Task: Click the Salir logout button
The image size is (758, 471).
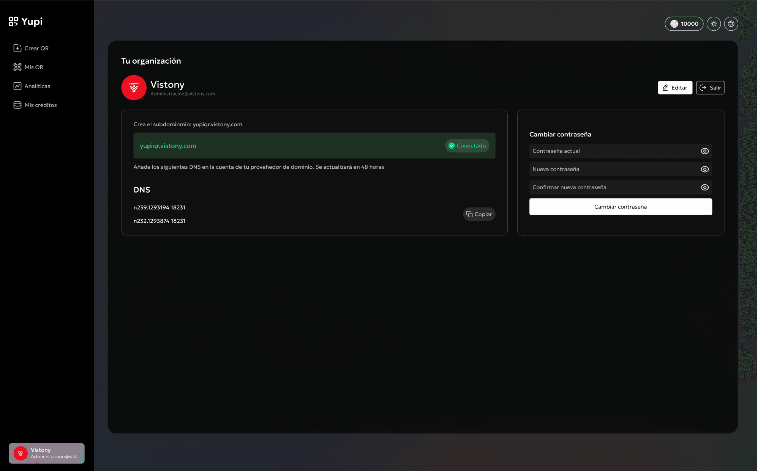Action: [710, 88]
